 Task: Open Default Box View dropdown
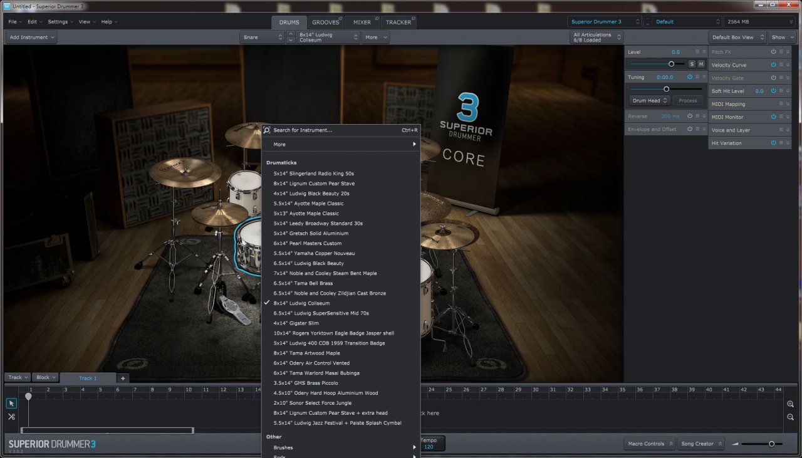pyautogui.click(x=737, y=37)
